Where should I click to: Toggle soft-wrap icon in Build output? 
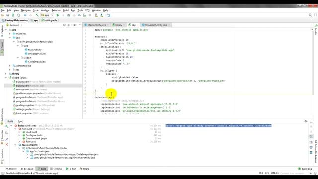pyautogui.click(x=311, y=137)
